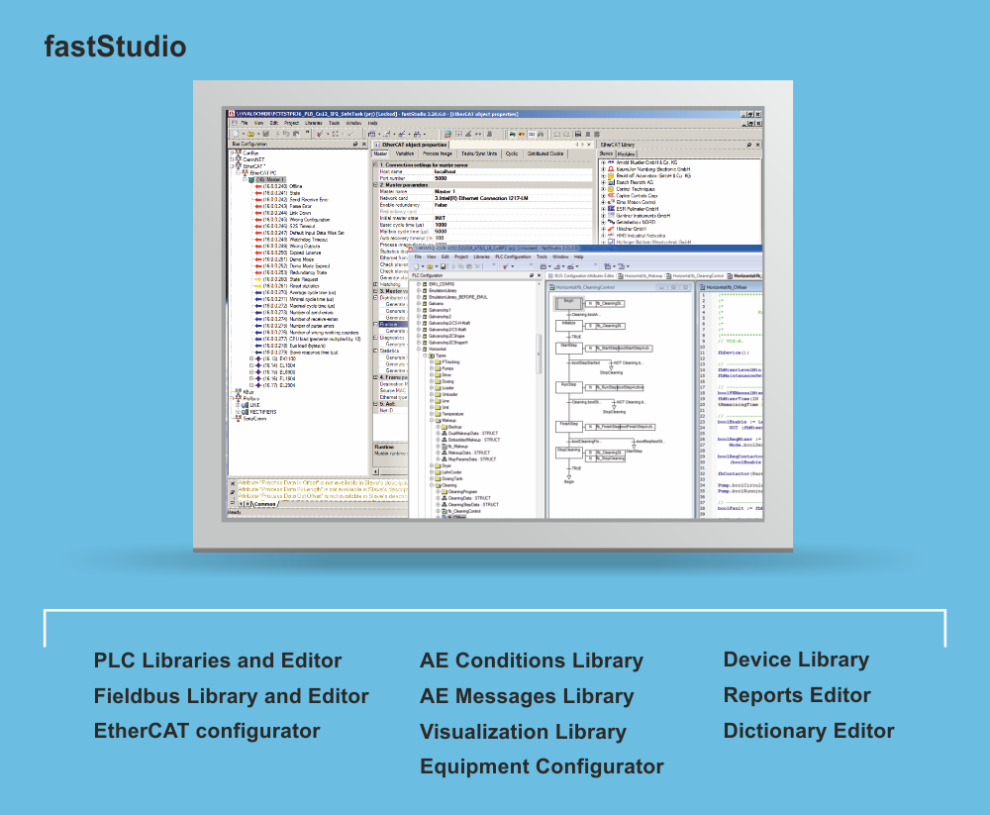Open the Libraries menu in back window
Image resolution: width=990 pixels, height=815 pixels.
point(313,123)
